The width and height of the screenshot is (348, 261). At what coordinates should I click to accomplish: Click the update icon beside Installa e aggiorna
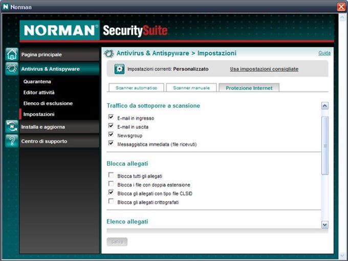pos(12,127)
